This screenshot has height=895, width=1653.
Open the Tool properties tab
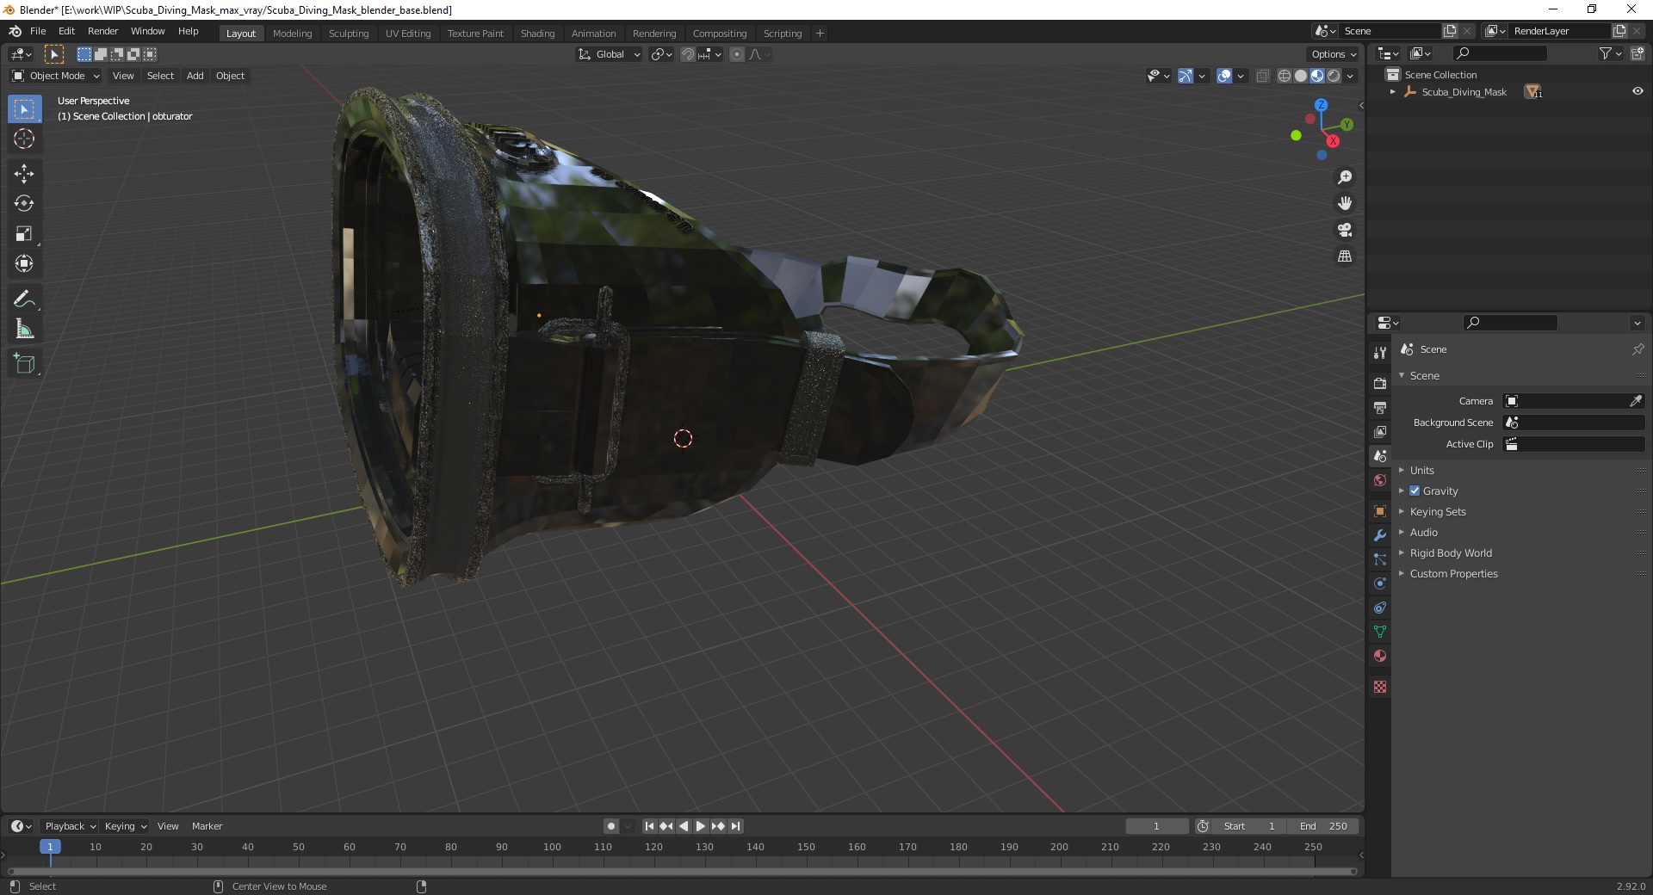tap(1380, 353)
